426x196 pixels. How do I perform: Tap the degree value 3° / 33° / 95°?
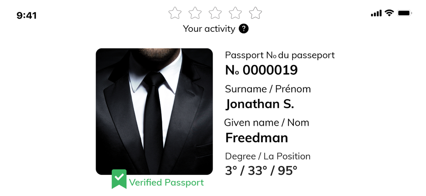(261, 171)
